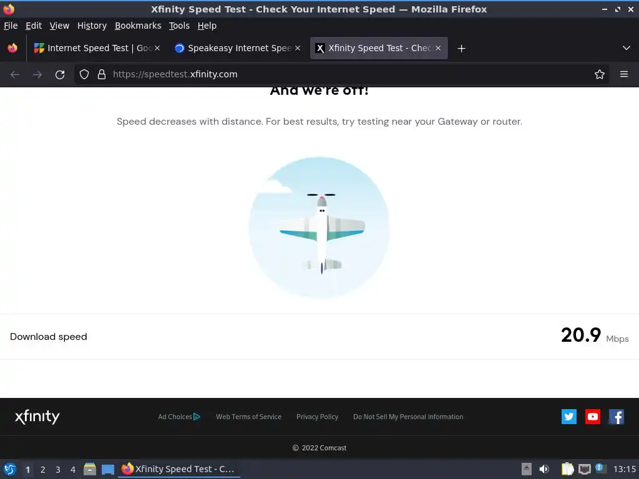Go forward one page
This screenshot has height=479, width=639.
pyautogui.click(x=37, y=75)
